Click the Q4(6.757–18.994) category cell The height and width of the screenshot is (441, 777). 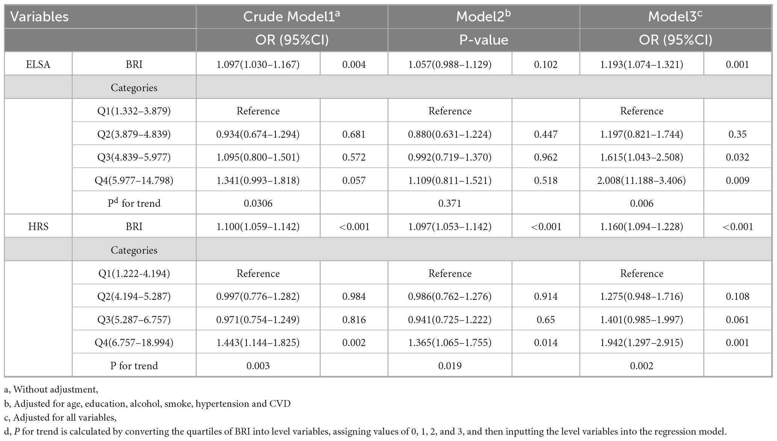point(134,343)
